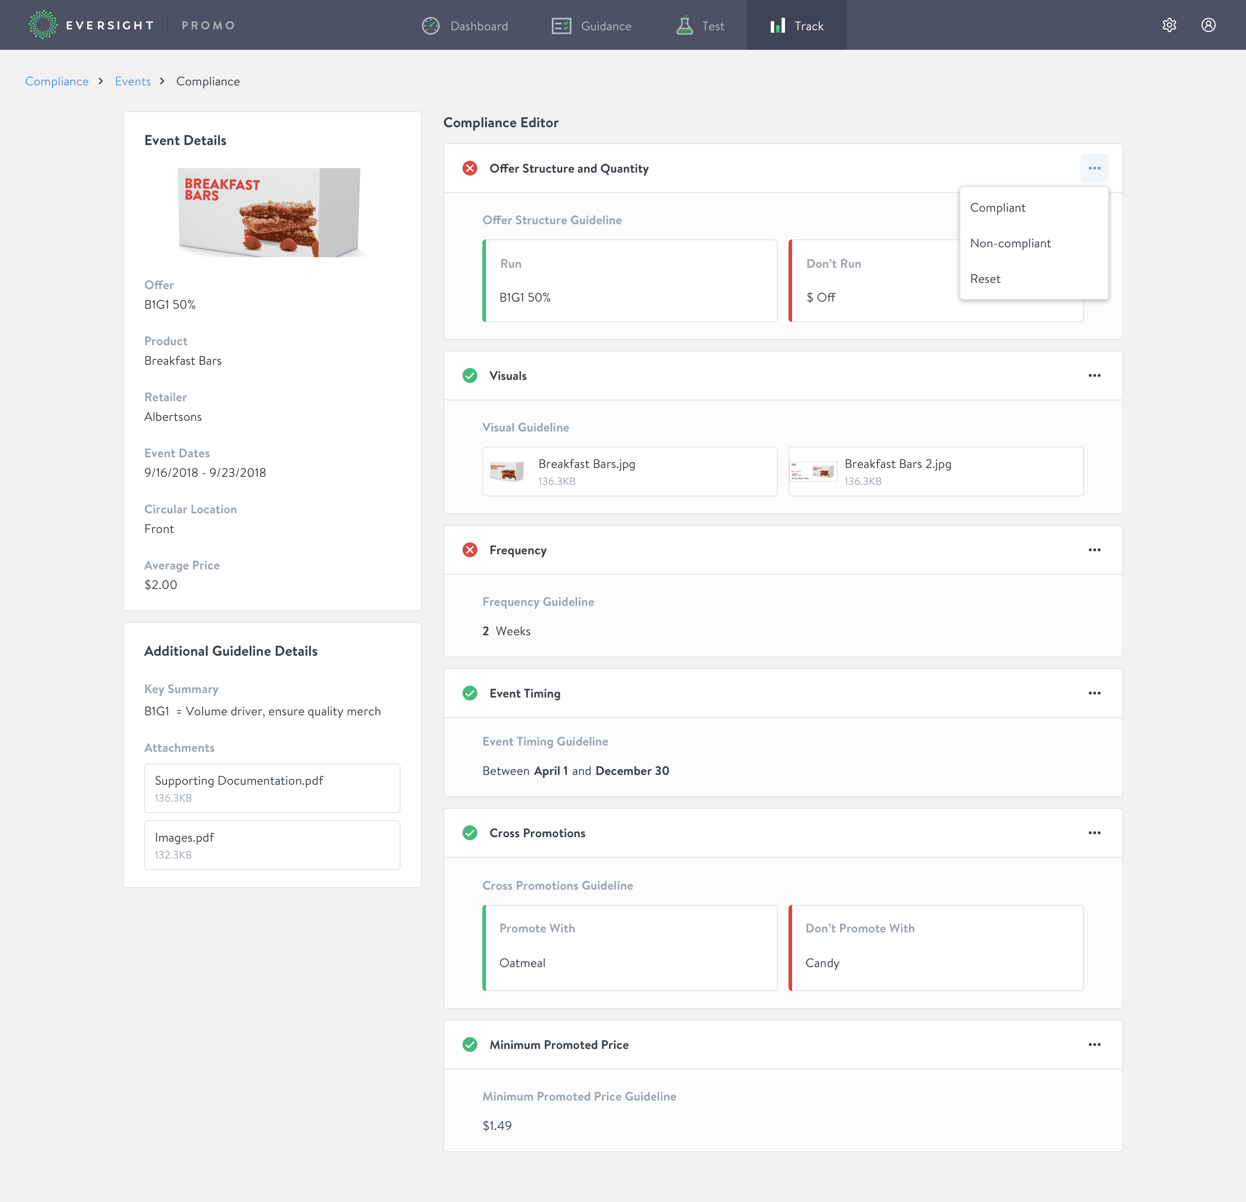Click the Breakfast Bars product image

click(x=270, y=212)
